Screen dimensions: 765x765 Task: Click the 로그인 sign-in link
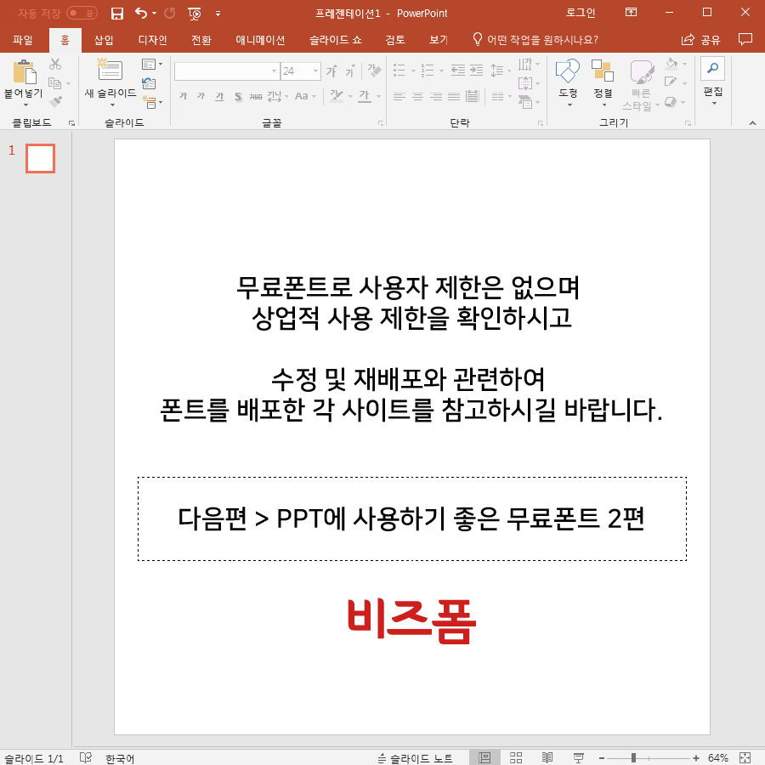click(580, 13)
